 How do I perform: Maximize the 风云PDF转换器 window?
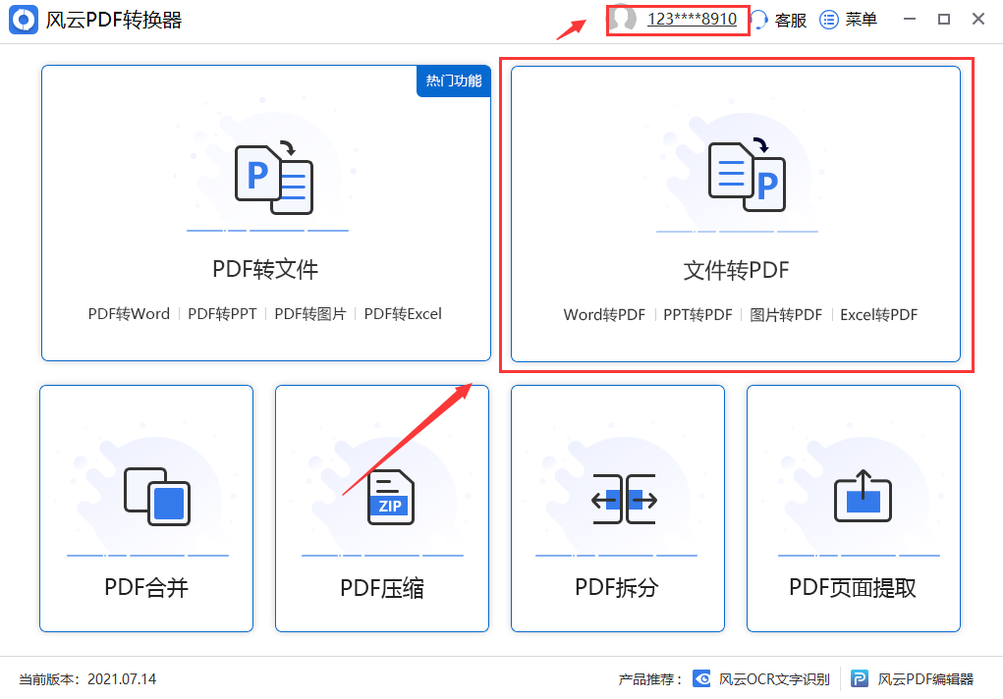(944, 20)
